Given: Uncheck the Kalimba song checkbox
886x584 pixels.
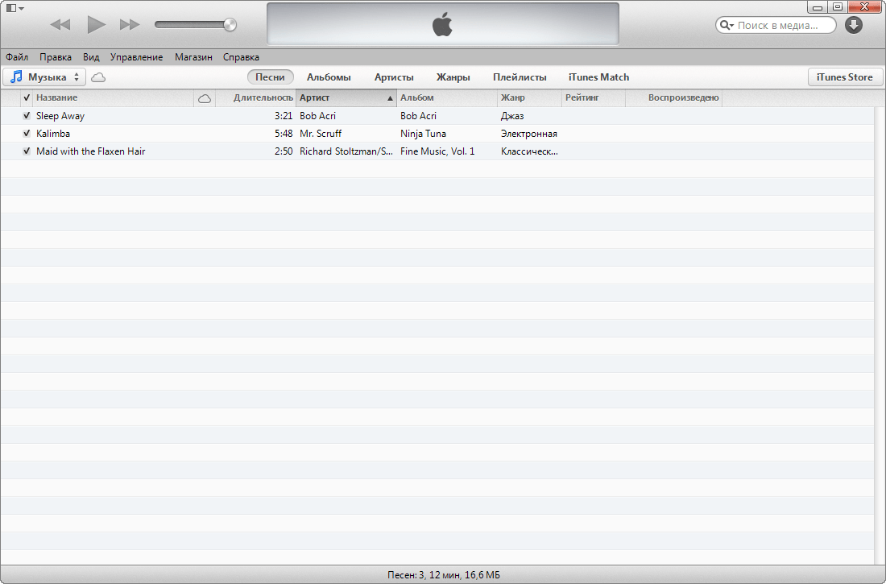Looking at the screenshot, I should [27, 134].
